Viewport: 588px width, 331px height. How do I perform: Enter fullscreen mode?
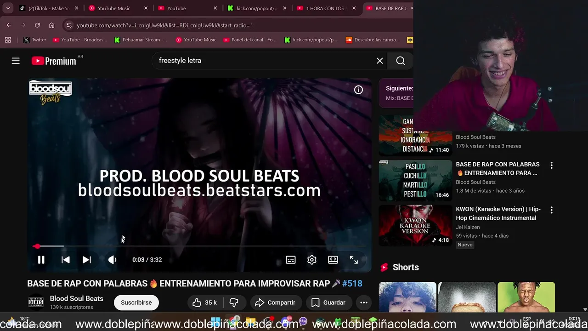tap(354, 260)
